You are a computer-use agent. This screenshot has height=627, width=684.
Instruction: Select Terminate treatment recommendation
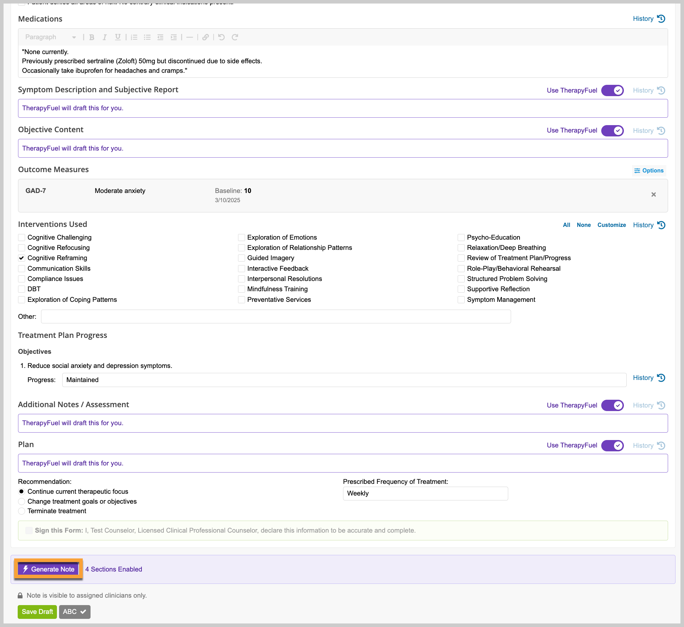(x=22, y=511)
